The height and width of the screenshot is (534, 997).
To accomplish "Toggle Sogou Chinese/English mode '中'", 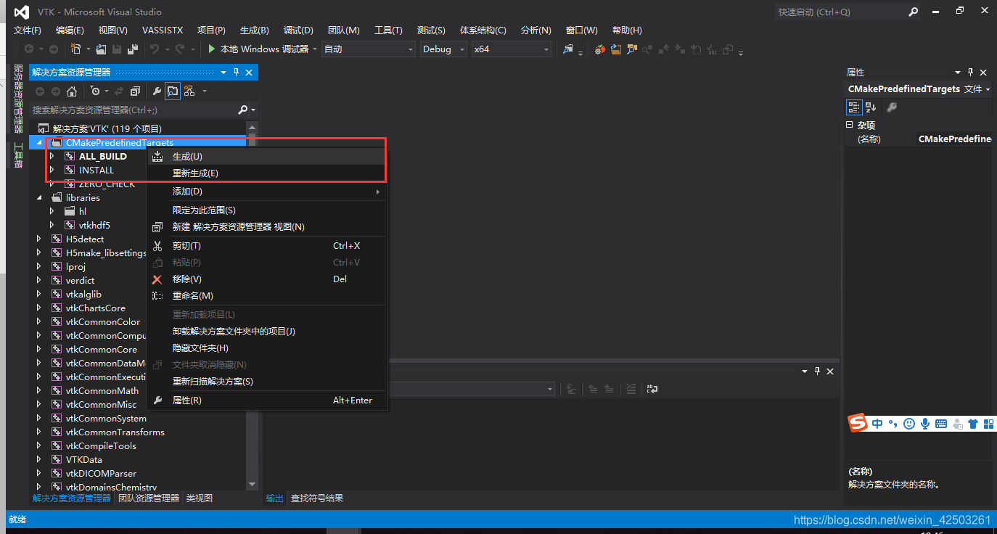I will (877, 424).
